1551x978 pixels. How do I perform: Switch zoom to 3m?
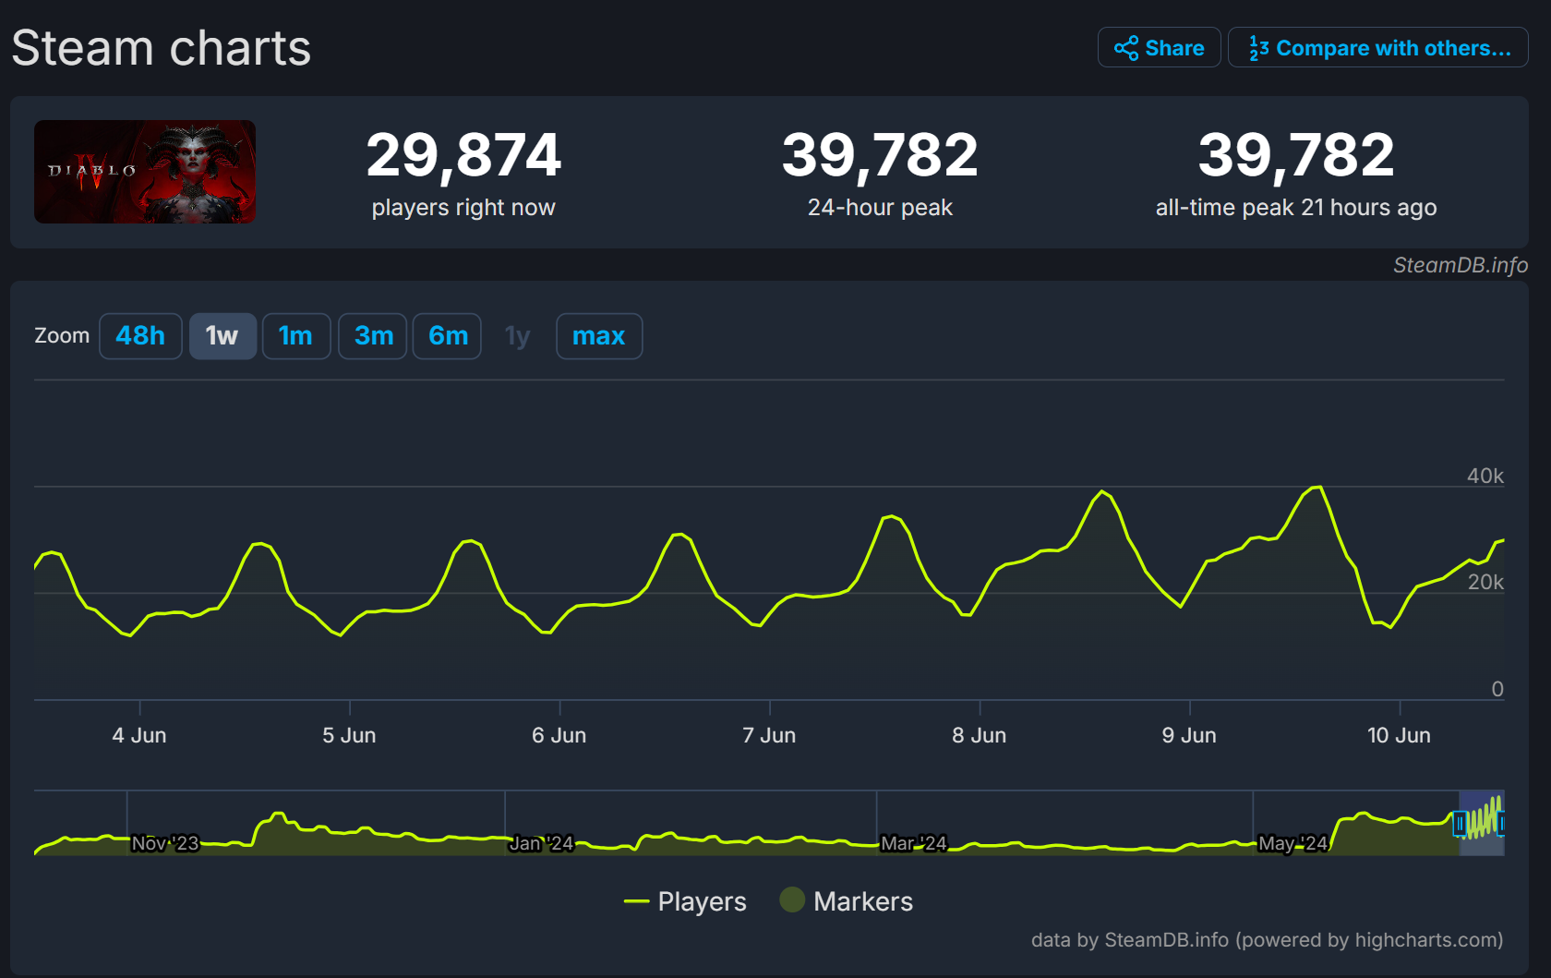373,336
